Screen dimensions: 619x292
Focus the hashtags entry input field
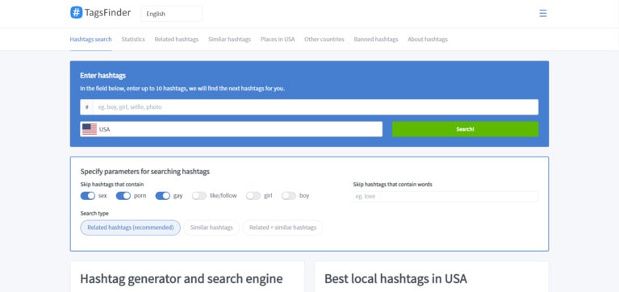316,107
